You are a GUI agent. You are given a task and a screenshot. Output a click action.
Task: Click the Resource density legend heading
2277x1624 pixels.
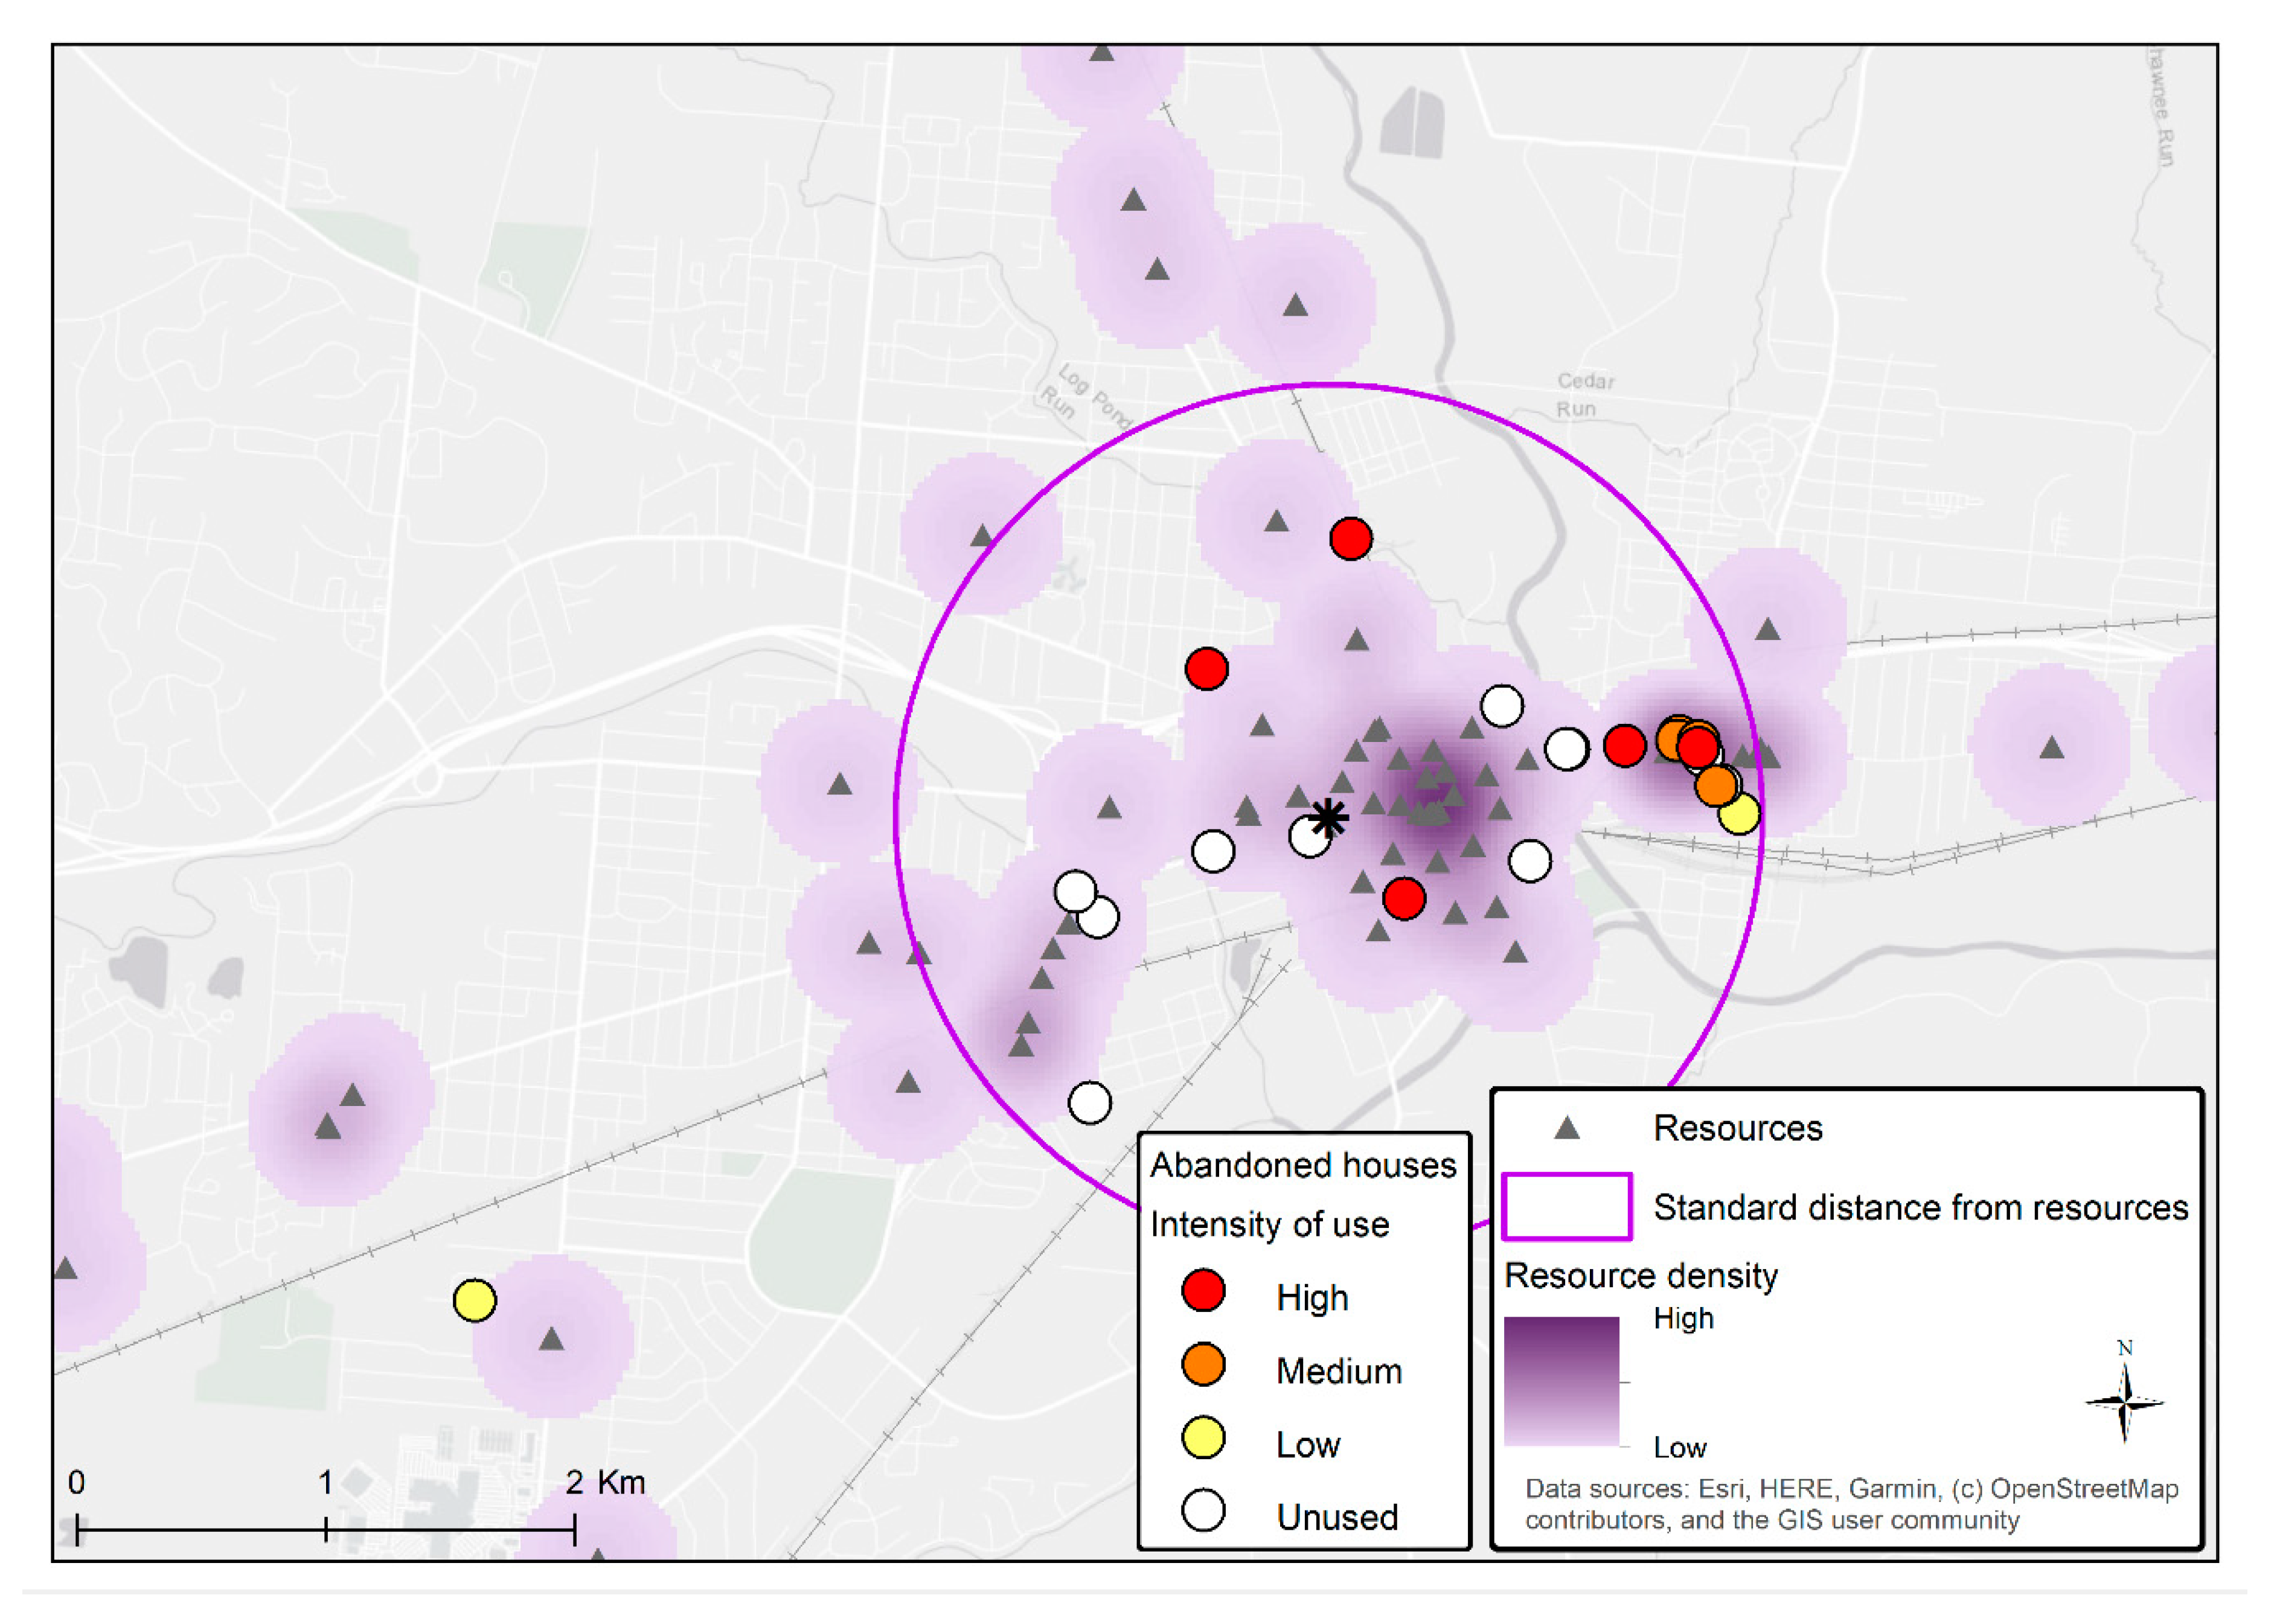1641,1276
